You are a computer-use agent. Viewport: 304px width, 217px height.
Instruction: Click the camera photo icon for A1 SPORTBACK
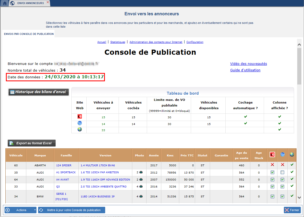(141, 172)
